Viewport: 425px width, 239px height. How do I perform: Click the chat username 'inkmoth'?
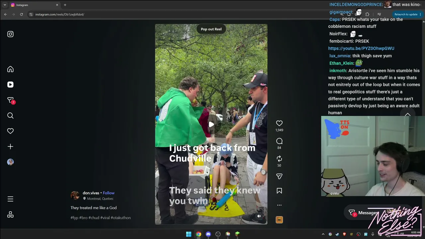pyautogui.click(x=338, y=71)
